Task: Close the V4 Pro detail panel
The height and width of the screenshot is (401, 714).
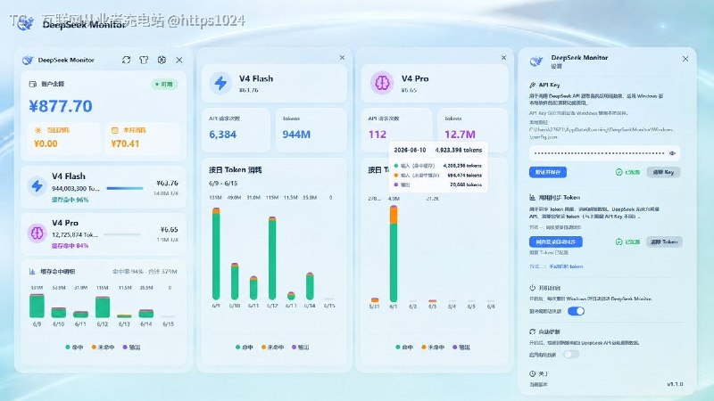Action: (x=503, y=58)
